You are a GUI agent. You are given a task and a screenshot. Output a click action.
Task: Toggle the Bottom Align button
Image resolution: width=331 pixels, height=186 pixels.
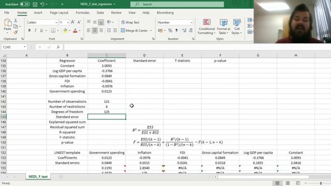101,22
